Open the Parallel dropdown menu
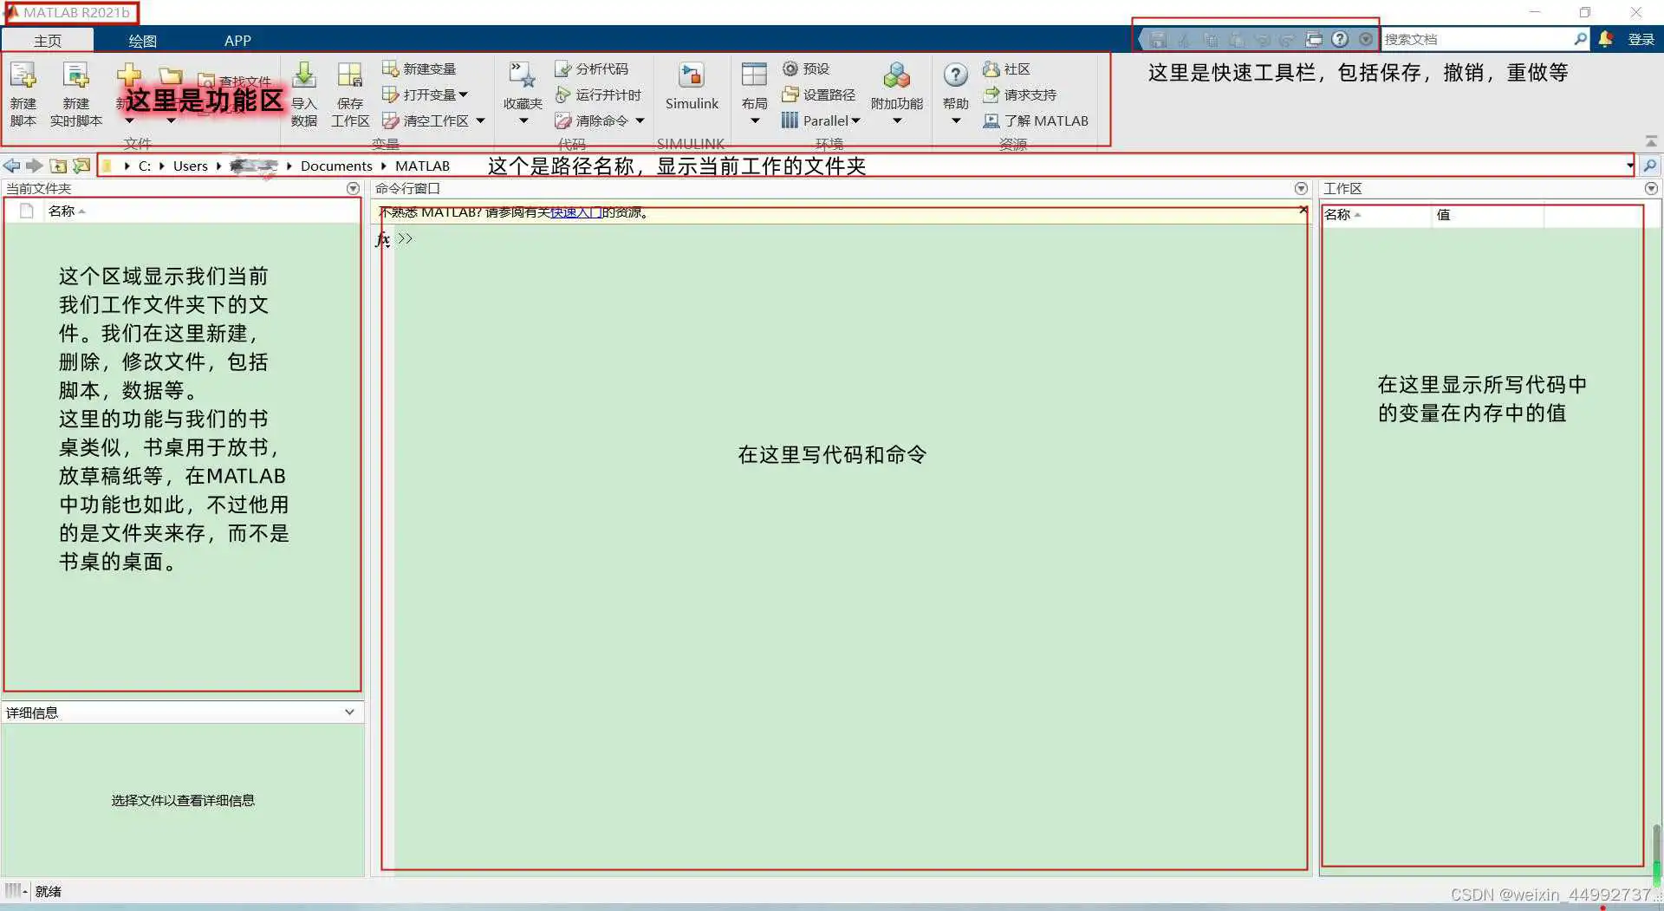The image size is (1664, 911). [821, 120]
